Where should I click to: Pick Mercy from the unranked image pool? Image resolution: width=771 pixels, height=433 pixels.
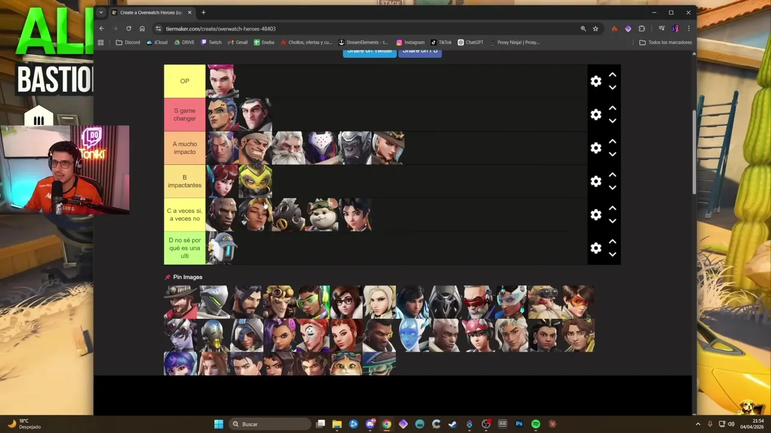379,302
